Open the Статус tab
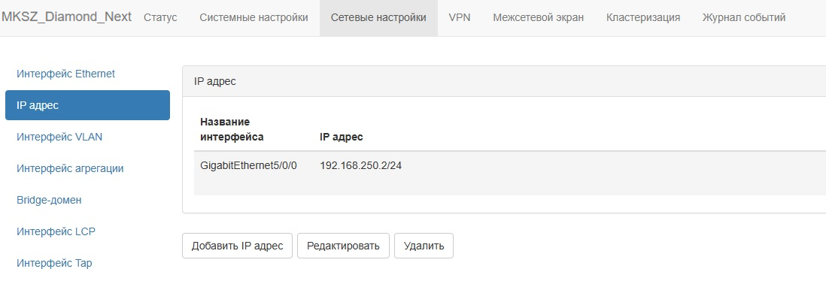 coord(160,17)
